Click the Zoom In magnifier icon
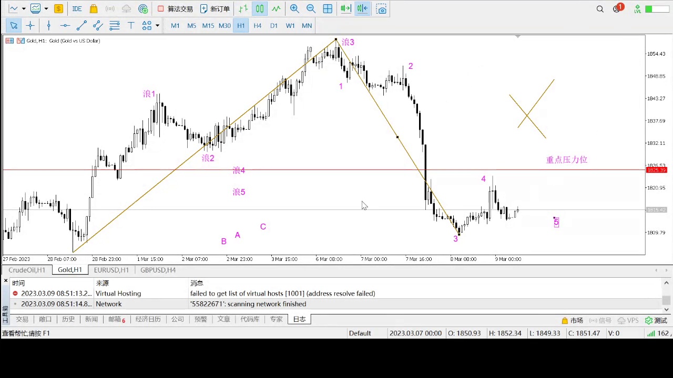The width and height of the screenshot is (673, 378). 294,9
